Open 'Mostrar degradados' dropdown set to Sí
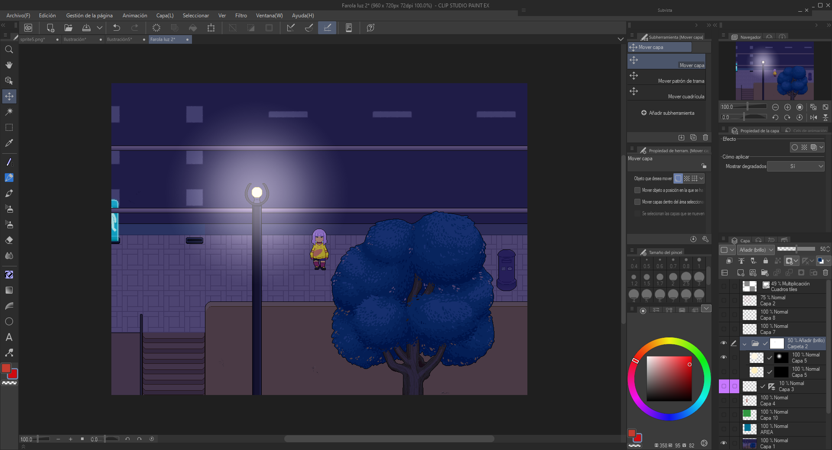832x450 pixels. coord(796,166)
